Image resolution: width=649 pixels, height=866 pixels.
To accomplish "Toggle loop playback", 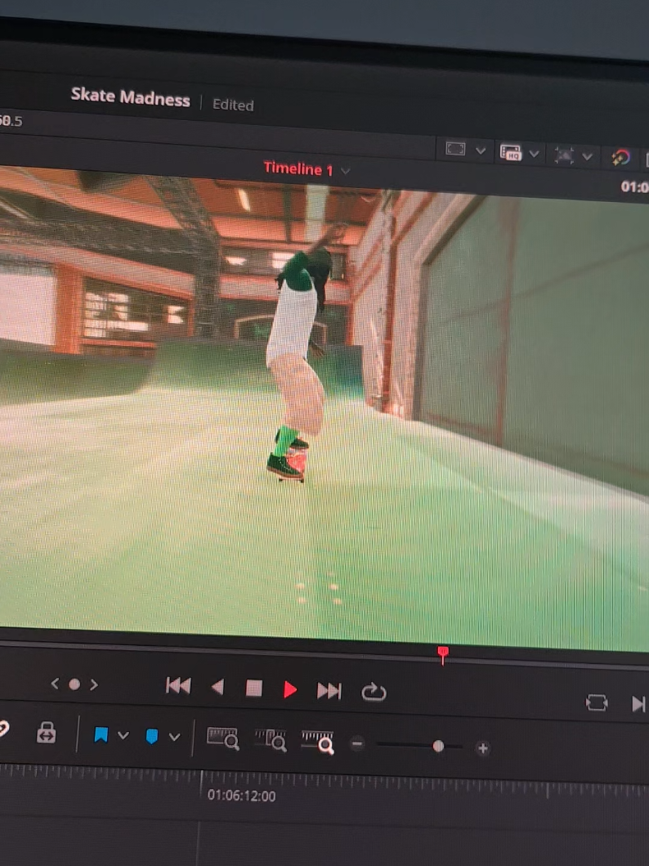I will tap(374, 692).
